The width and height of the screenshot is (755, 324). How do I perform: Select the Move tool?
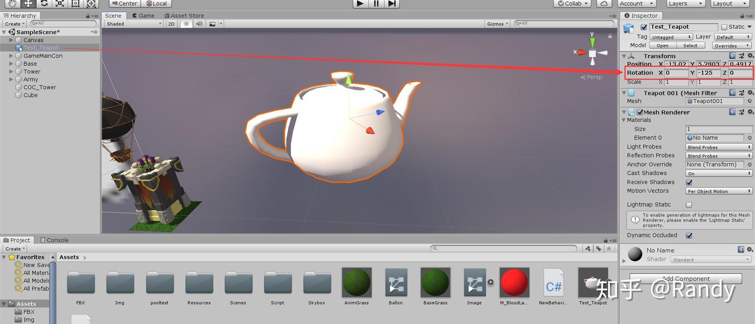pos(27,4)
